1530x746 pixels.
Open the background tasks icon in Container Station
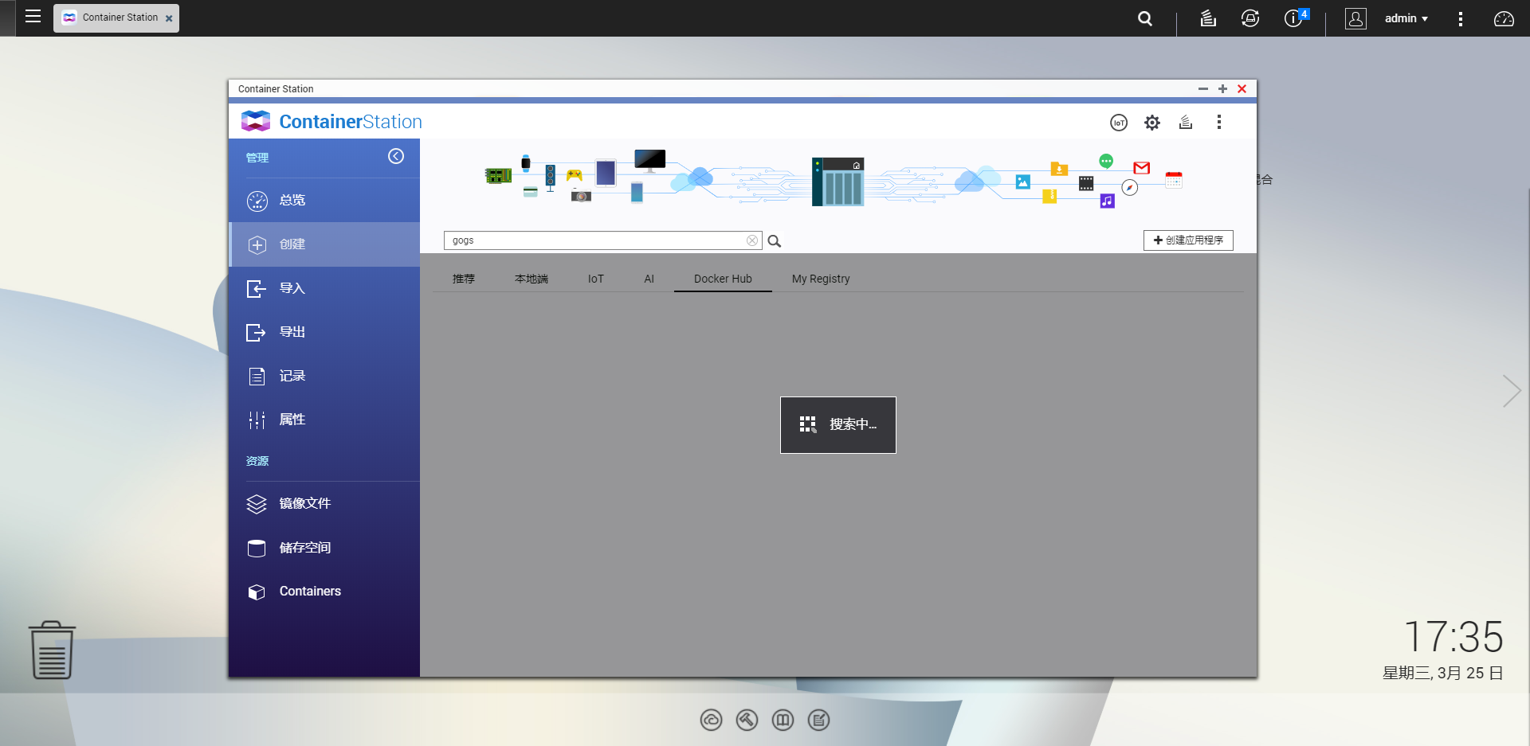pyautogui.click(x=1185, y=122)
